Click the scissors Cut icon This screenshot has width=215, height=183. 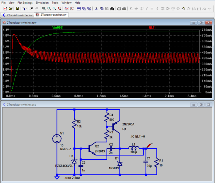point(96,9)
